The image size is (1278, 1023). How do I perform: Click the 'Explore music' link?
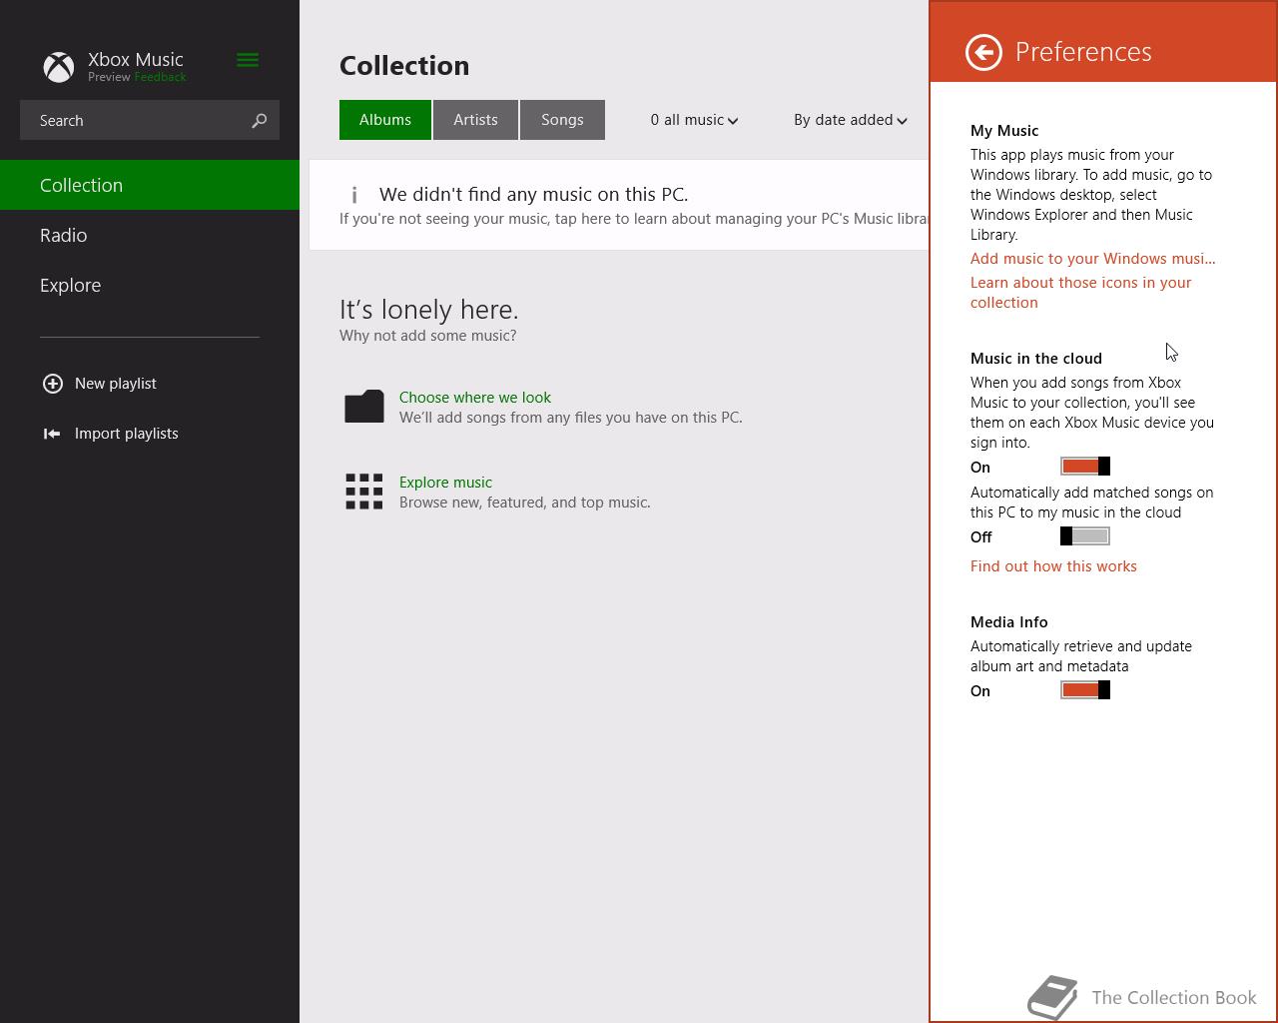445,482
